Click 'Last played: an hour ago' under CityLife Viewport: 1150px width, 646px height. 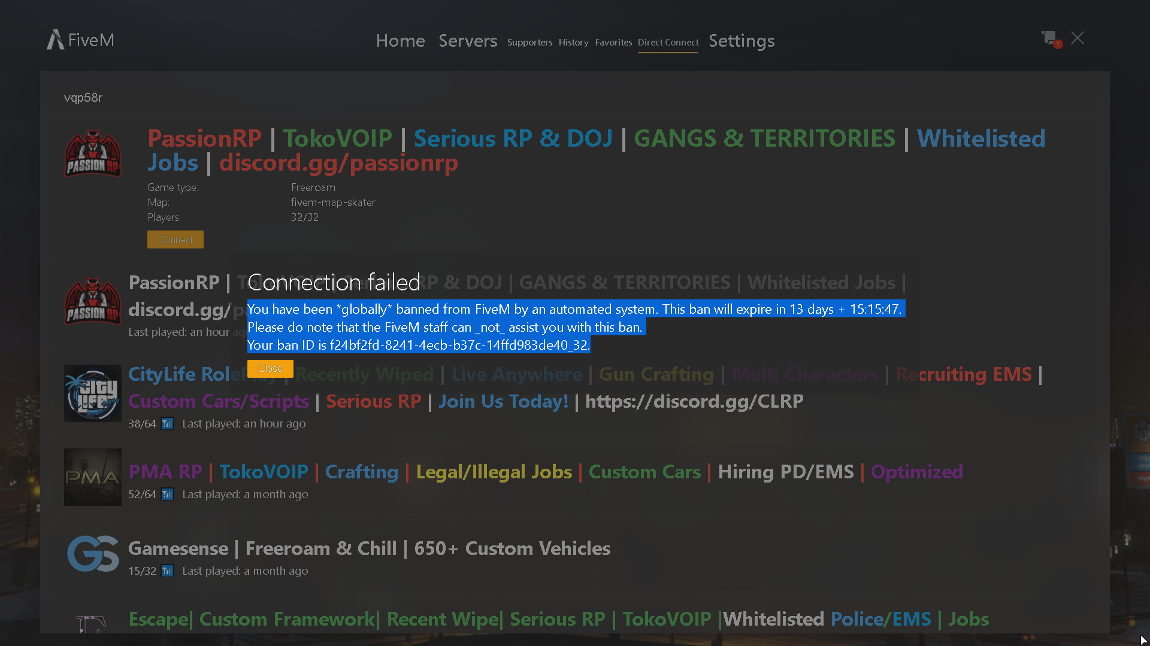click(x=244, y=424)
